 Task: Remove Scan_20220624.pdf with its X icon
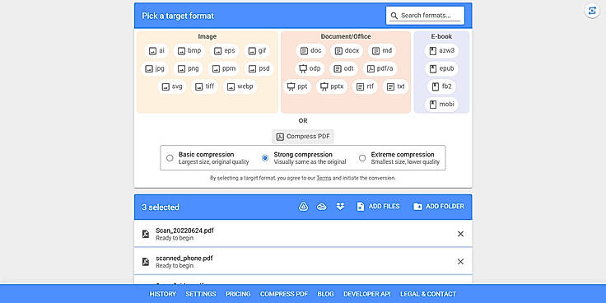(x=460, y=234)
